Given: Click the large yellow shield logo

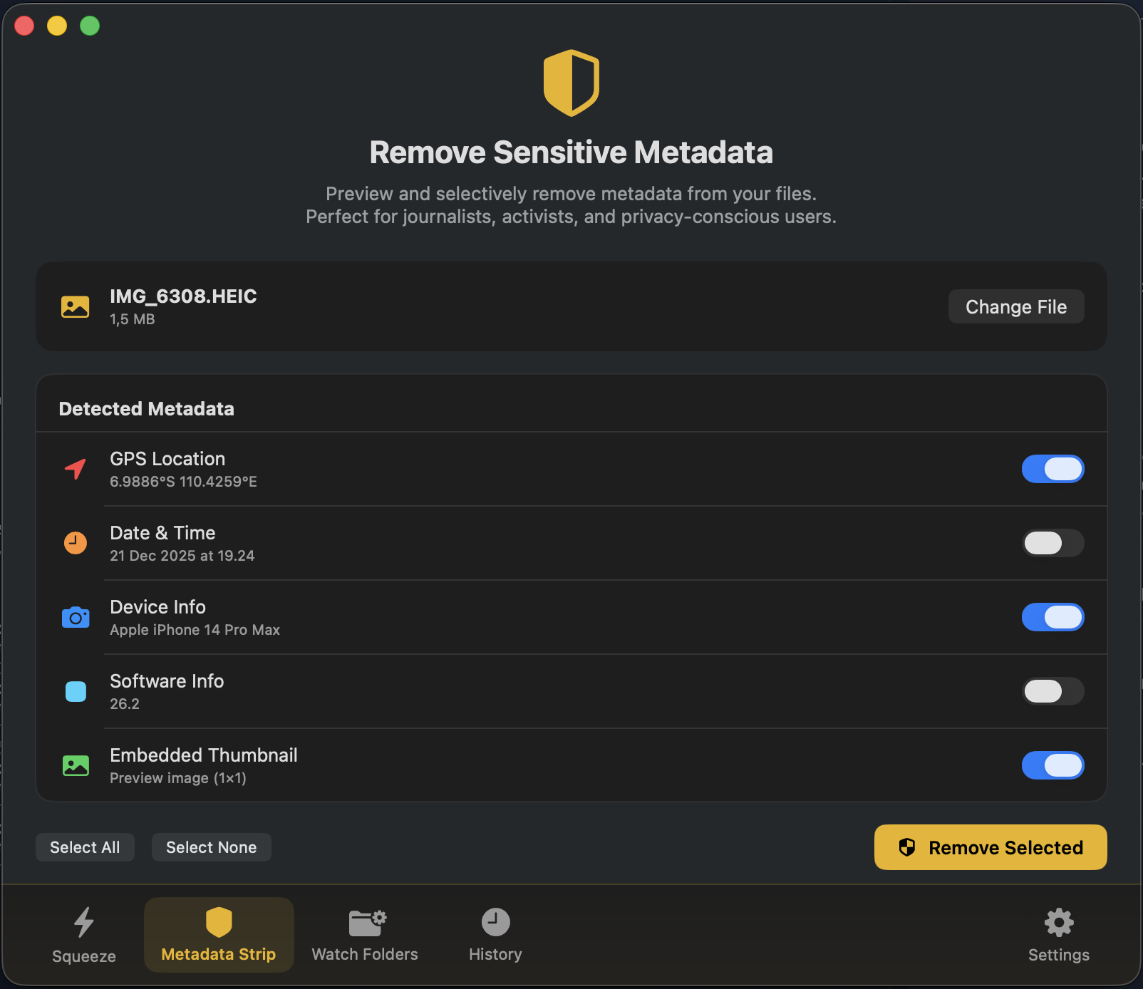Looking at the screenshot, I should 571,83.
